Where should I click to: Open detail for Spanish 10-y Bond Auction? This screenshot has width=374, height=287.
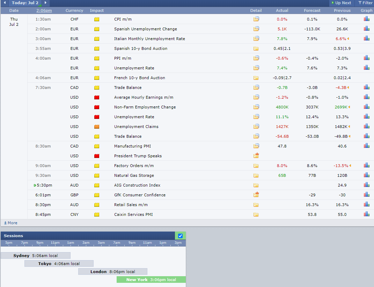(x=256, y=48)
